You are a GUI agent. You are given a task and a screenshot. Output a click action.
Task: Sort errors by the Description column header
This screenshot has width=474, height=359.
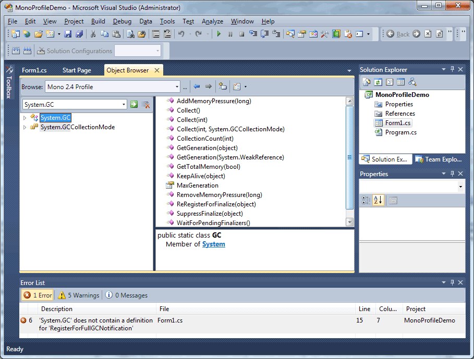pos(97,309)
